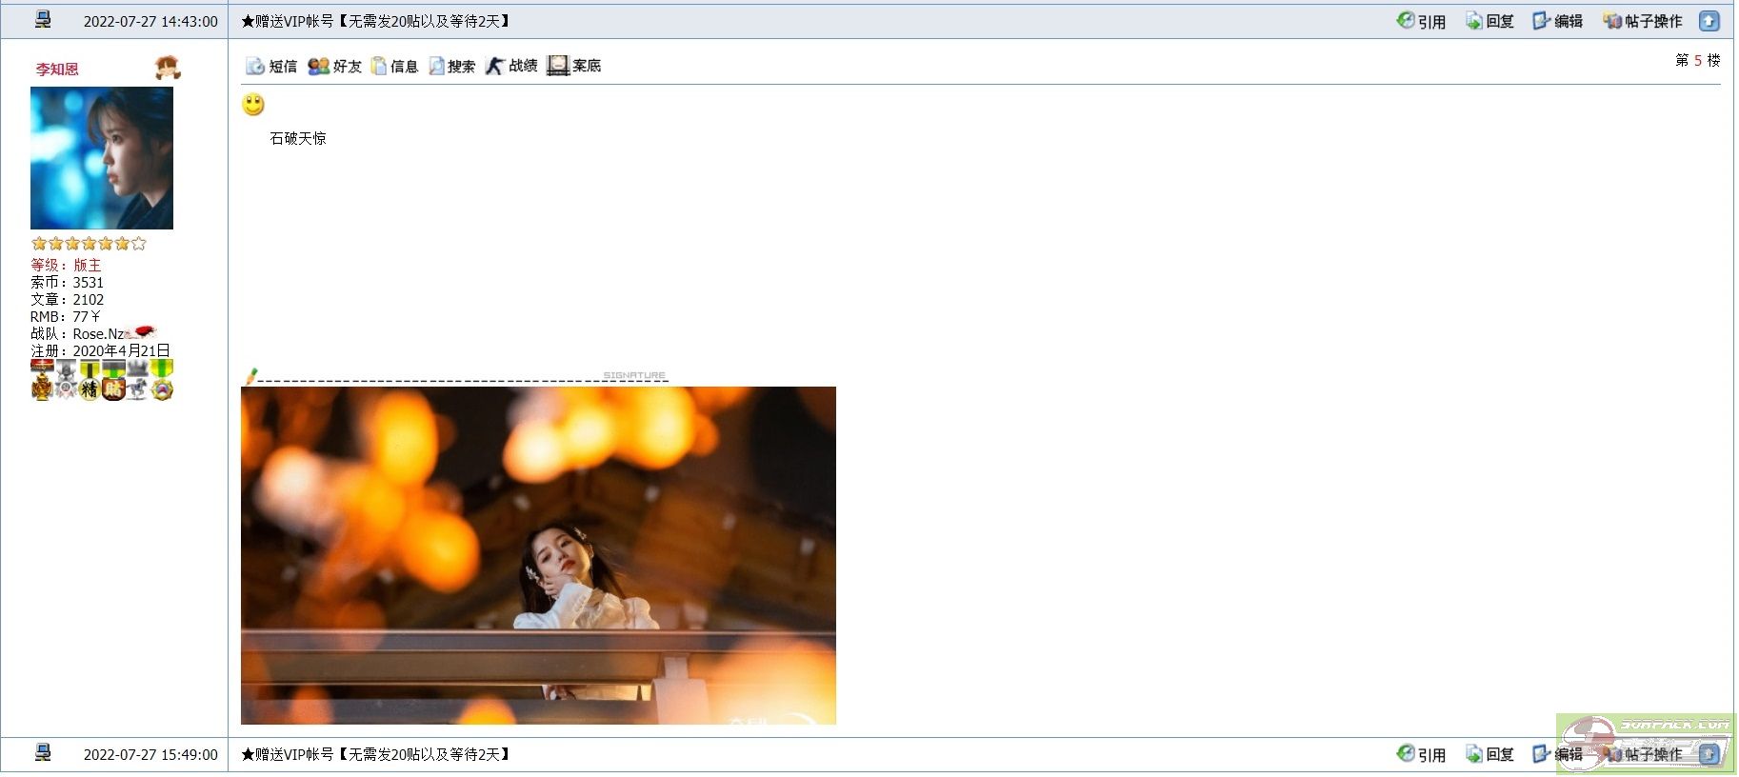The height and width of the screenshot is (777, 1739).
Task: Click the gold cross medal with red ribbon
Action: tap(42, 380)
